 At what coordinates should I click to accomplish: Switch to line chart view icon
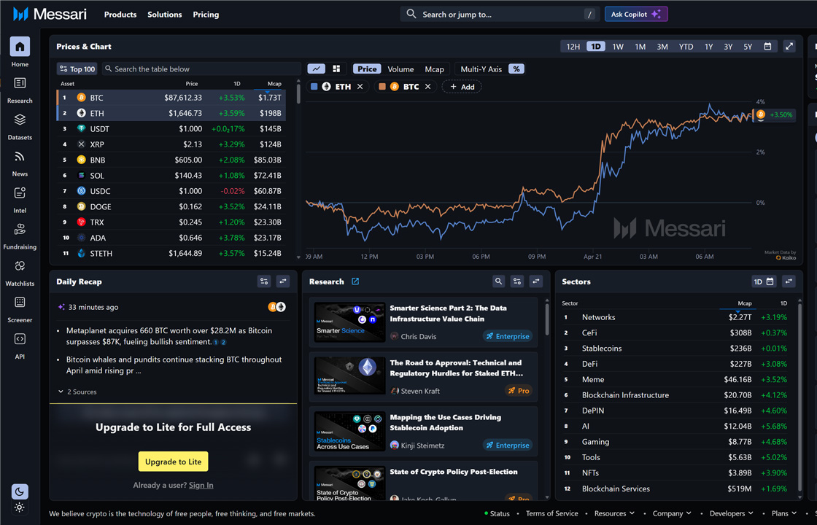click(317, 69)
